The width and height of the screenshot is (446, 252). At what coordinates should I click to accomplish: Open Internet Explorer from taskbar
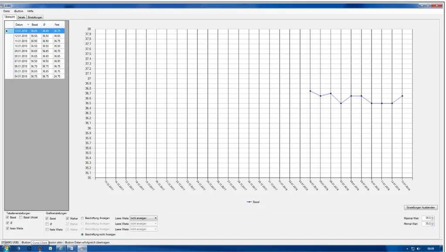pos(61,249)
